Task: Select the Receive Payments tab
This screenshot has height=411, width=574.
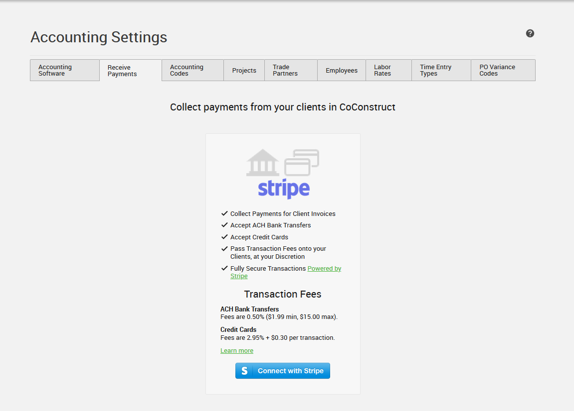Action: 131,70
